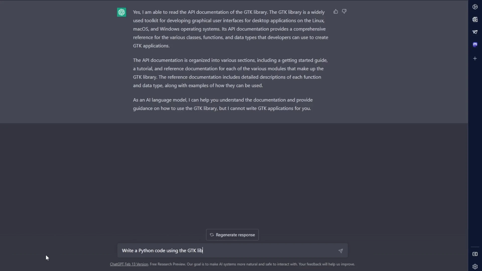Open the Mastodon sidebar app
This screenshot has height=271, width=482.
coord(475,44)
